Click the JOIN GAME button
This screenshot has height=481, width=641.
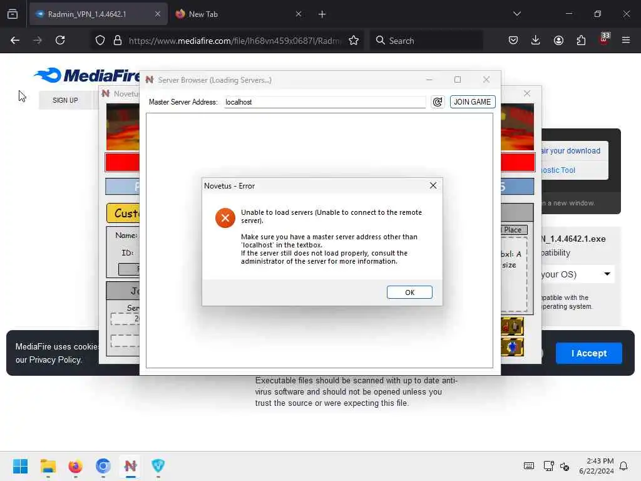[473, 102]
